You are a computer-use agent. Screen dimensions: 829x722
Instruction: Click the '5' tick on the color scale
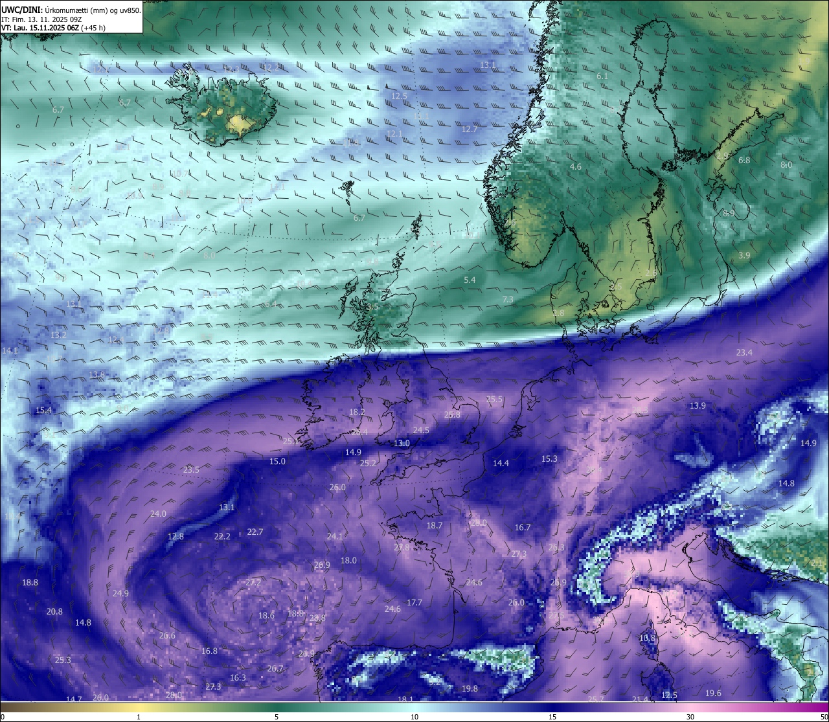point(277,717)
